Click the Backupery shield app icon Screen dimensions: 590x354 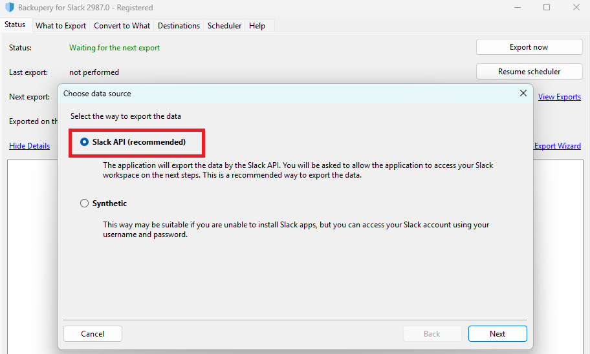tap(10, 7)
